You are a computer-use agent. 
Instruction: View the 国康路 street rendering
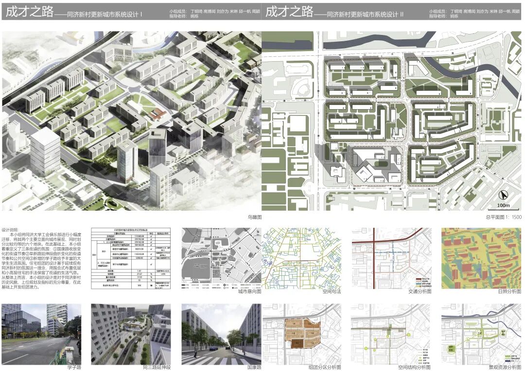pyautogui.click(x=221, y=334)
